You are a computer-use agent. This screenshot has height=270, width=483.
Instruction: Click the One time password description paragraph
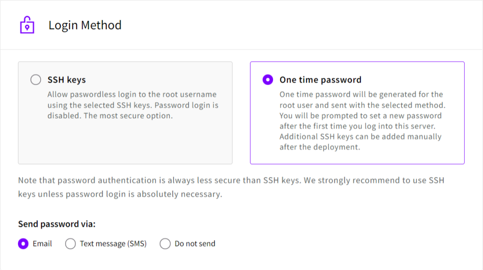tap(361, 120)
